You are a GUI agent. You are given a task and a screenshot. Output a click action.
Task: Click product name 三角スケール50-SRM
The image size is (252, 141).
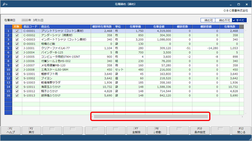click(x=55, y=70)
